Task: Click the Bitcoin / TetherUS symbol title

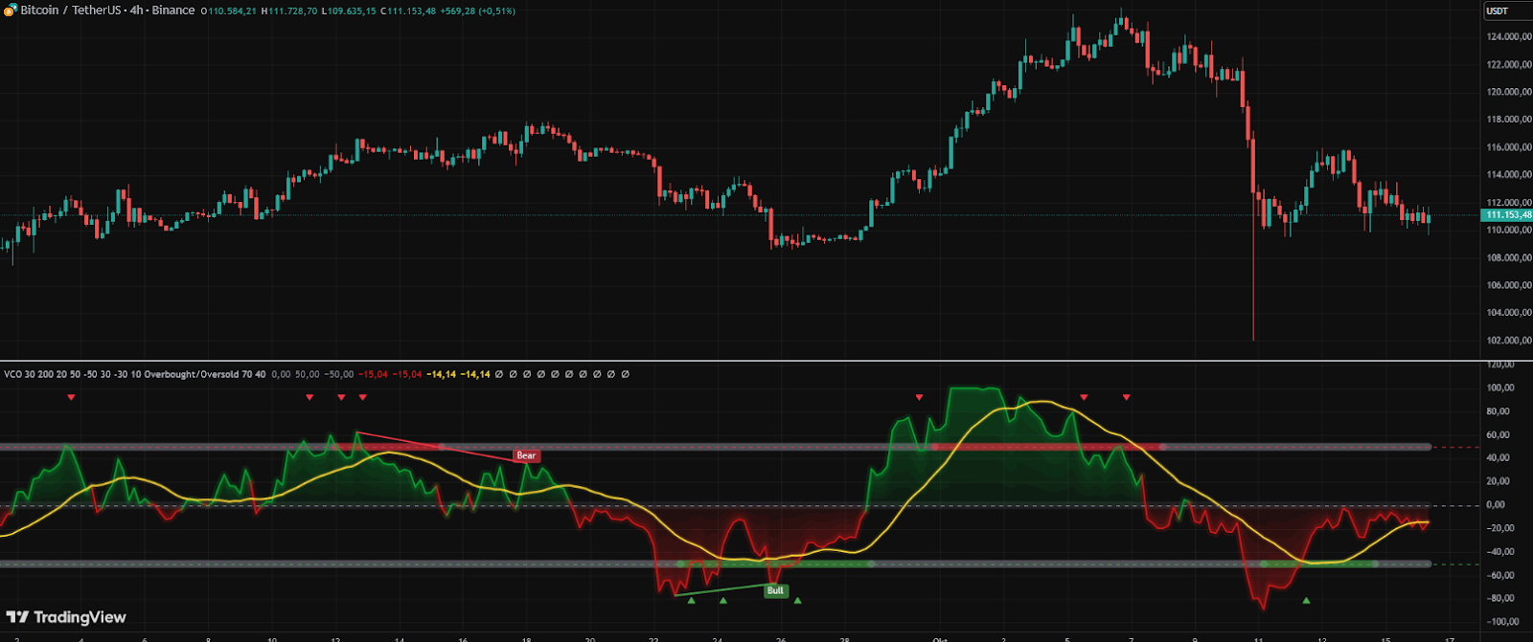Action: click(107, 11)
